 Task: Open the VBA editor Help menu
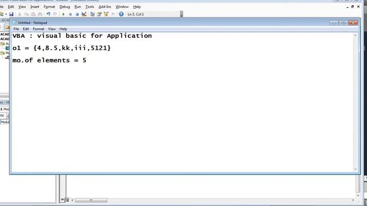pos(136,7)
